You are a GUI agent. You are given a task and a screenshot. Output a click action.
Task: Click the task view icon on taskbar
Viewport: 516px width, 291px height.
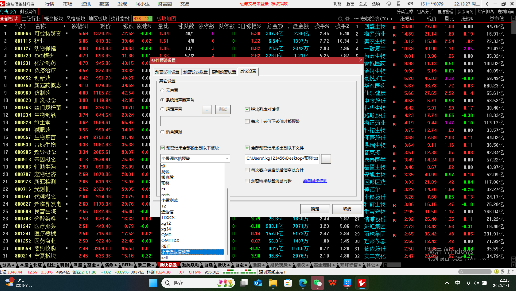pos(244,283)
